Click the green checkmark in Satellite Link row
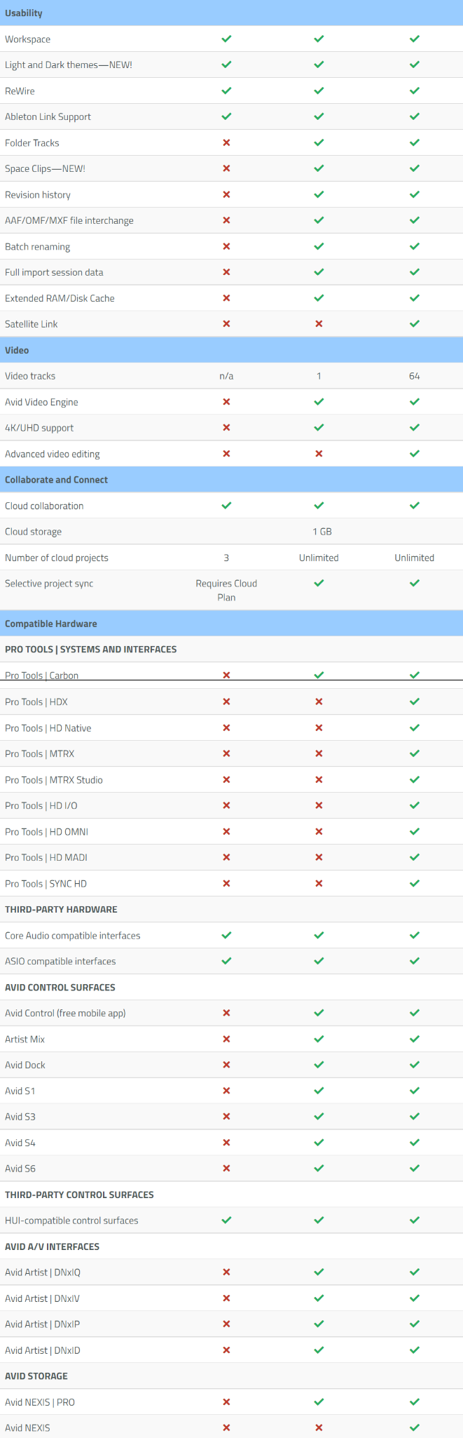The height and width of the screenshot is (1438, 463). pyautogui.click(x=415, y=324)
